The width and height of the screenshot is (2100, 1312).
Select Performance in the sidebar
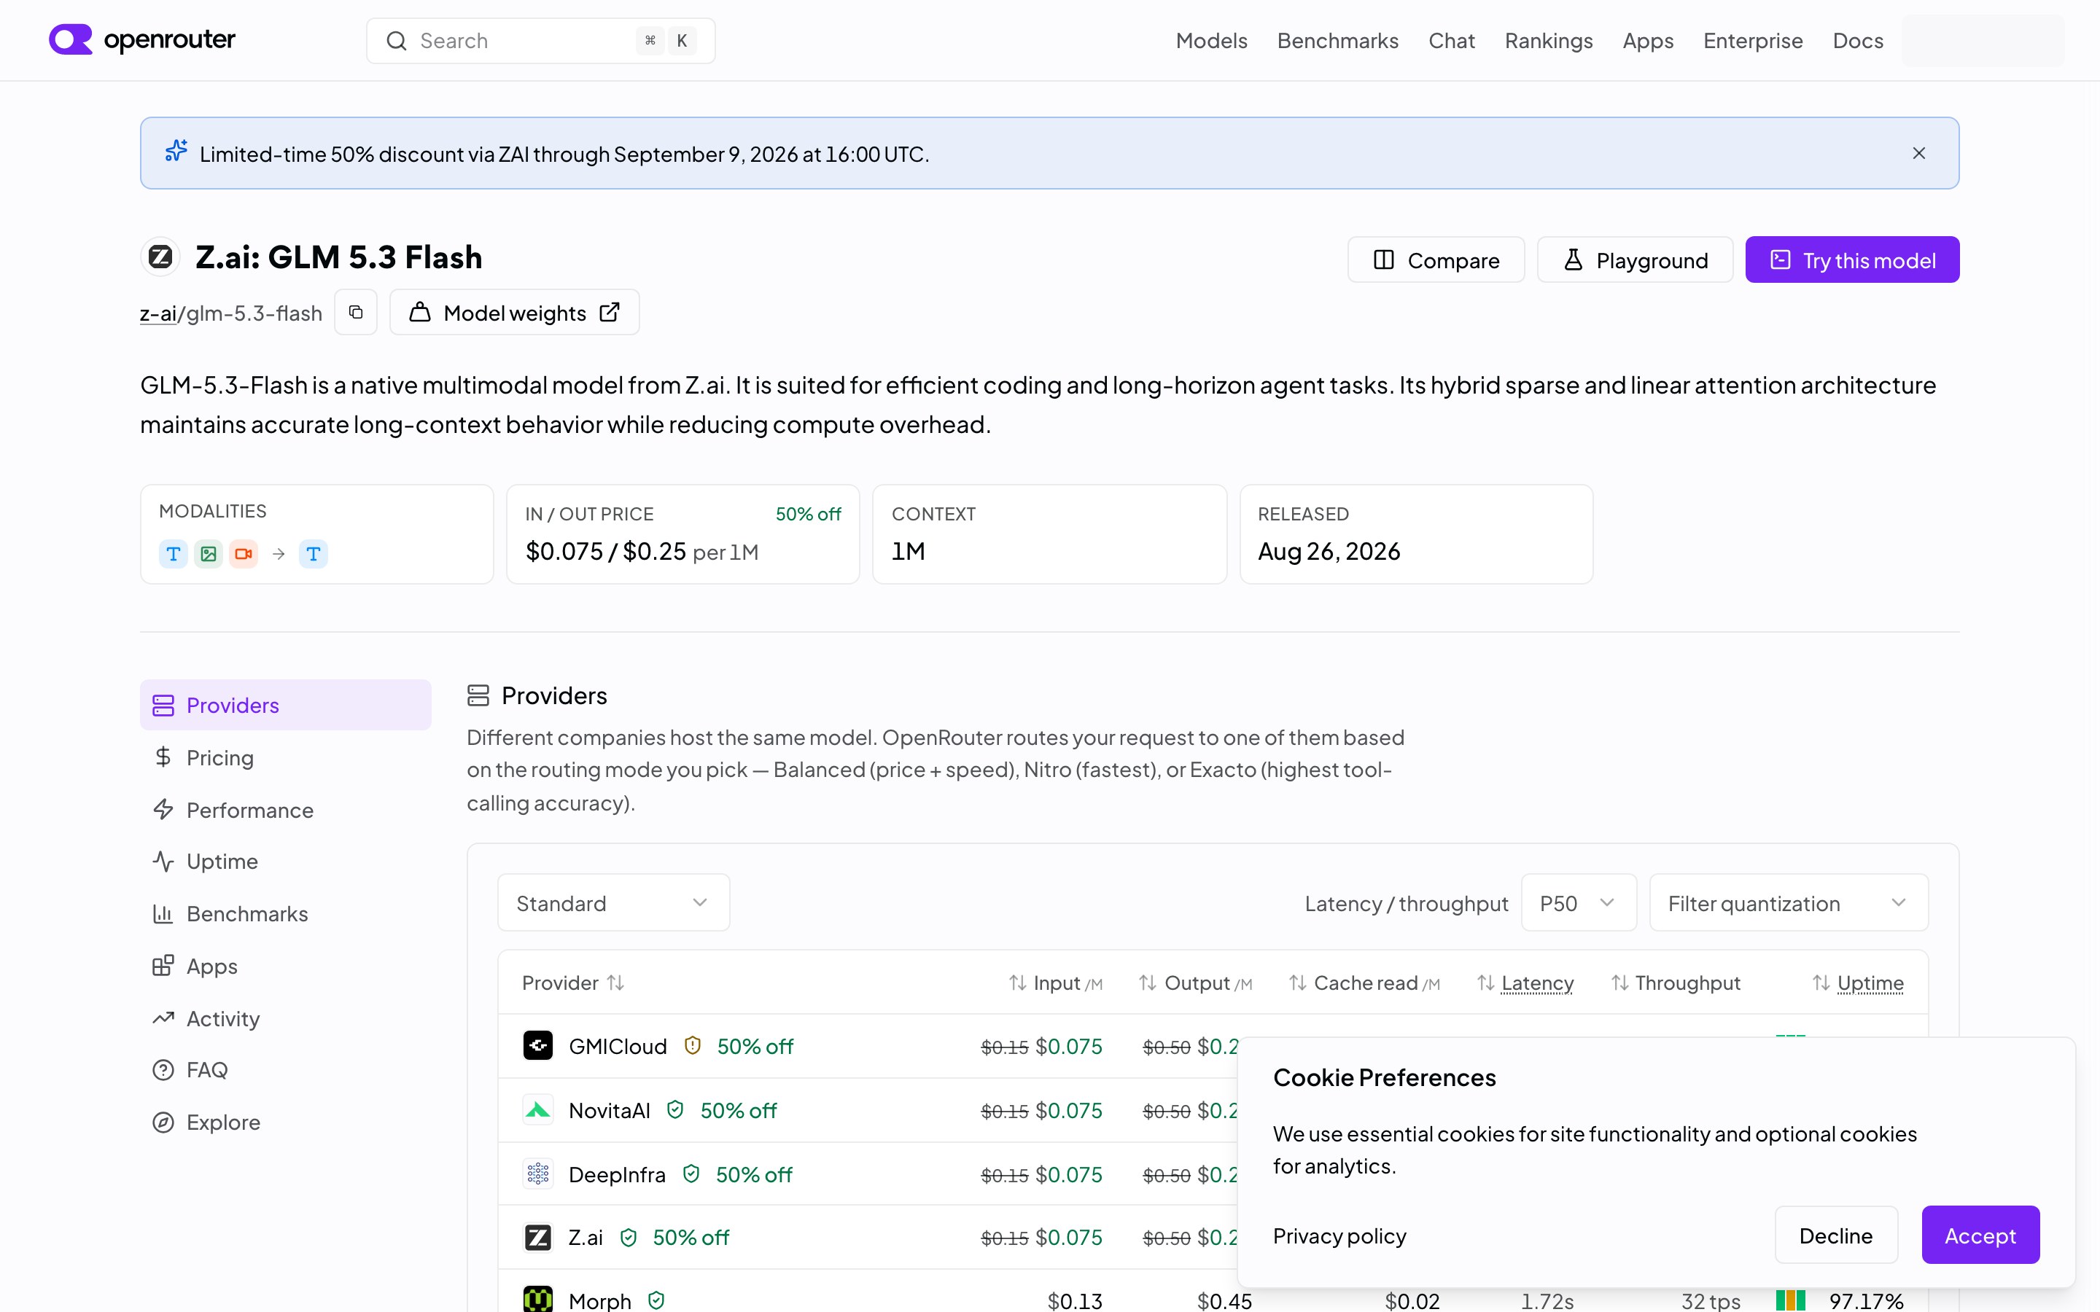point(286,810)
